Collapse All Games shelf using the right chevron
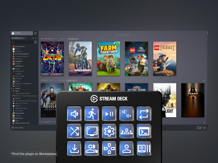Viewport: 218px width, 163px height. click(x=204, y=122)
